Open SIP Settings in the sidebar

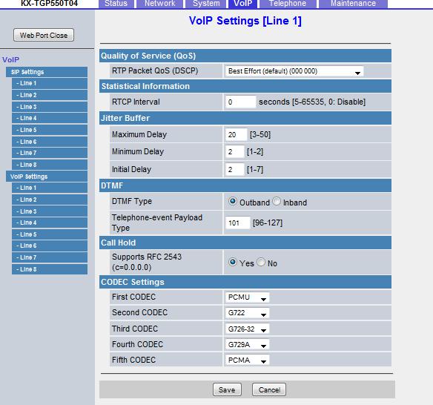(47, 72)
